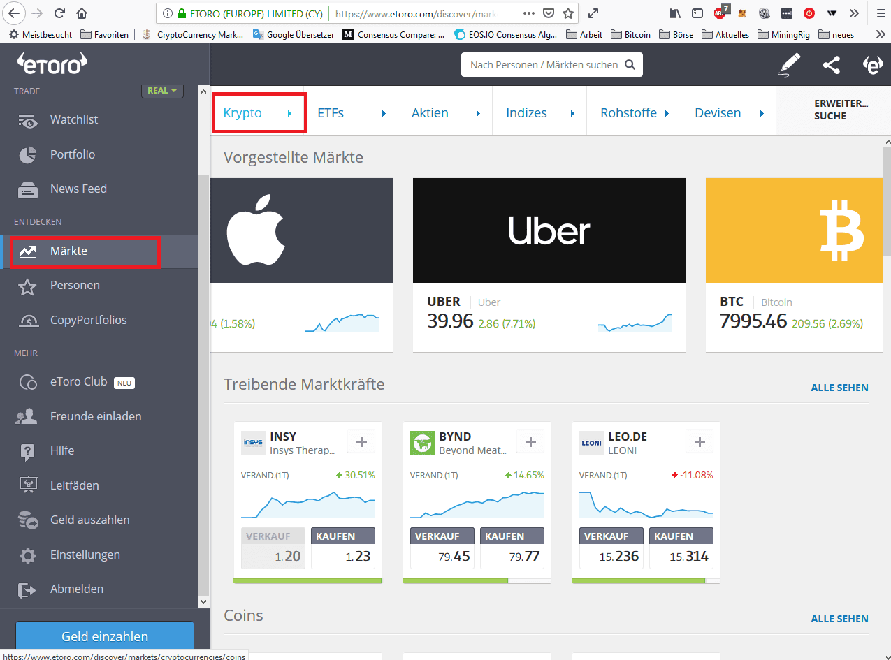The height and width of the screenshot is (660, 891).
Task: Click the Einstellungen gear icon
Action: pyautogui.click(x=28, y=555)
